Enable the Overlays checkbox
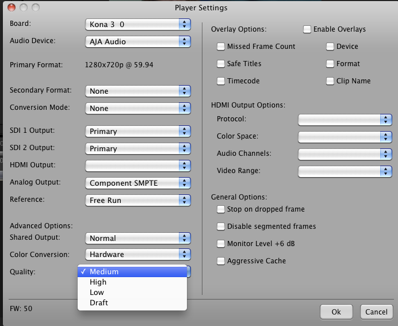The width and height of the screenshot is (398, 326). (308, 29)
